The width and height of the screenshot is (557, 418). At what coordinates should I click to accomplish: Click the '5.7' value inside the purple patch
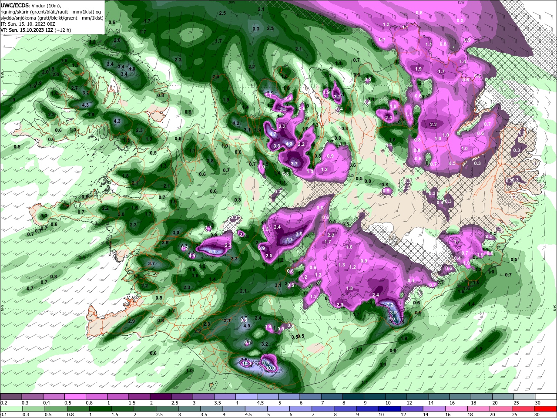[213, 252]
